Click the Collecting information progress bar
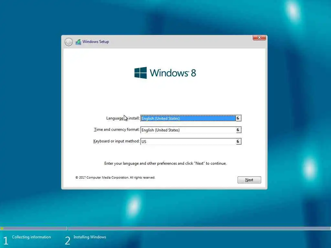Viewport: 331px width, 248px height. click(x=34, y=228)
